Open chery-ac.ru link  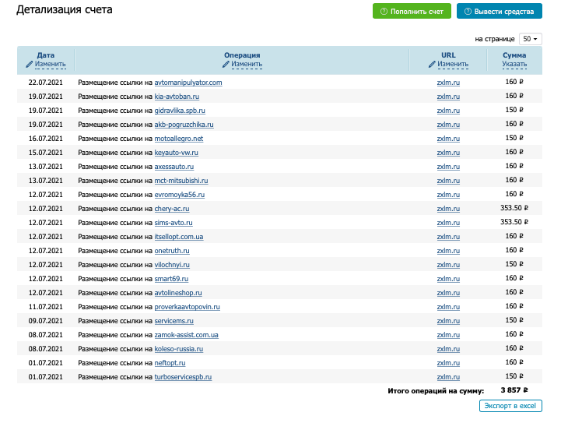172,209
